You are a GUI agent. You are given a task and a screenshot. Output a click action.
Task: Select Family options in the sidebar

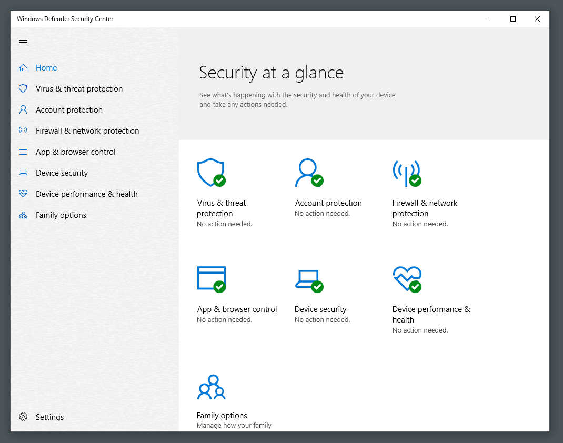61,215
